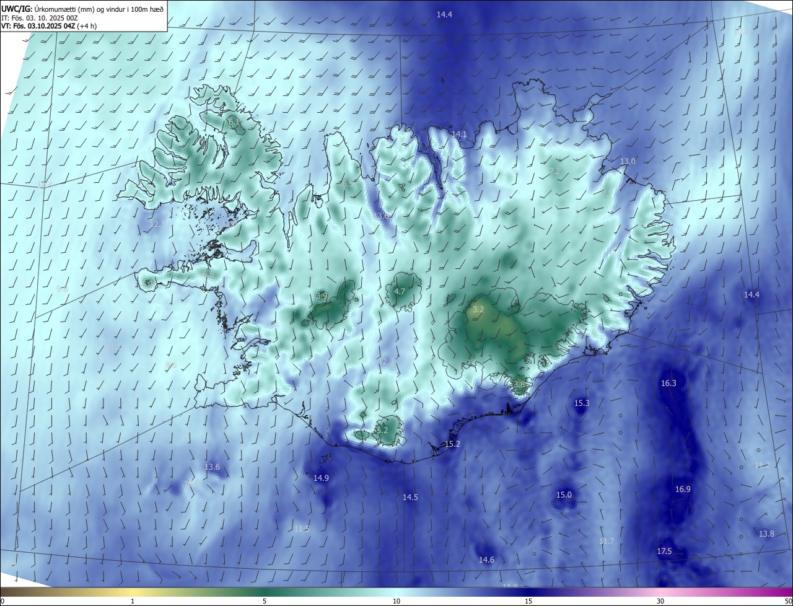Click the 11.7 value on the map
Image resolution: width=793 pixels, height=606 pixels.
click(x=607, y=541)
